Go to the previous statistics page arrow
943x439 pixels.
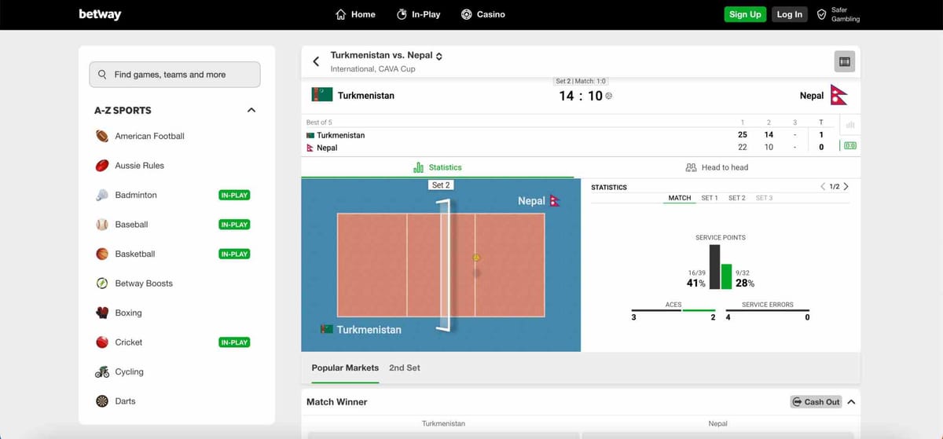(823, 187)
